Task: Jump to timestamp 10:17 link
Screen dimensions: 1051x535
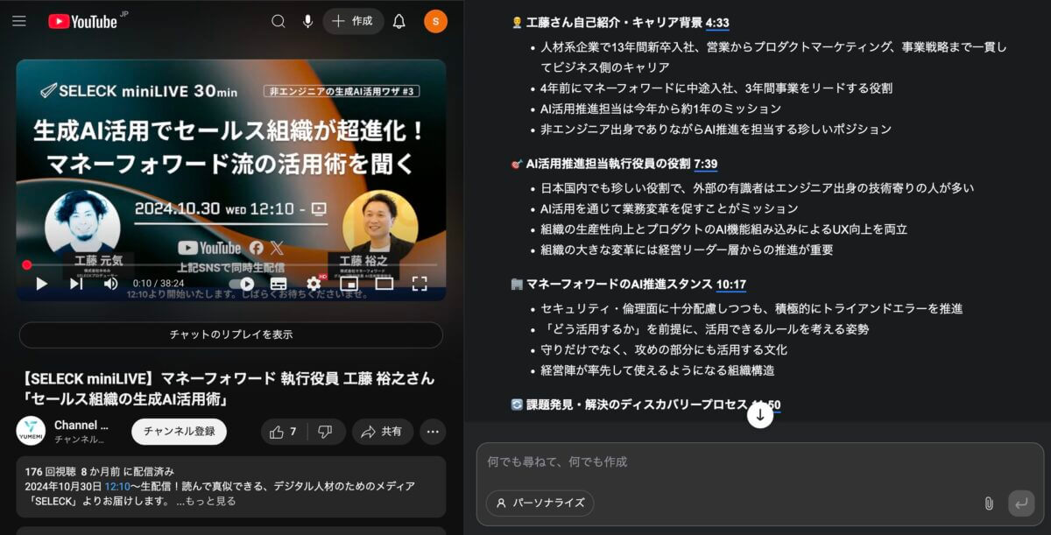Action: click(x=730, y=285)
